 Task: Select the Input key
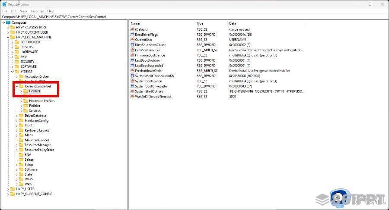pos(29,125)
